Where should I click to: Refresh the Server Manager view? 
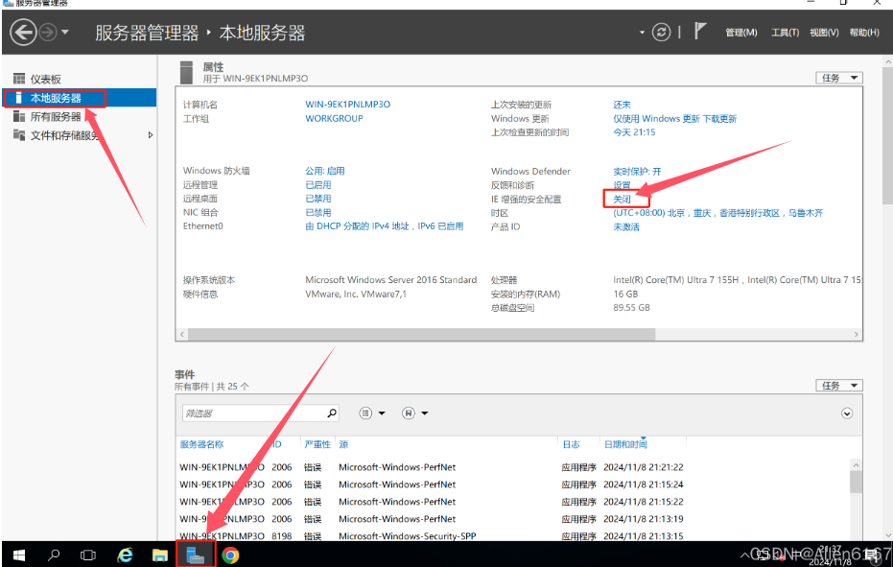pos(661,32)
